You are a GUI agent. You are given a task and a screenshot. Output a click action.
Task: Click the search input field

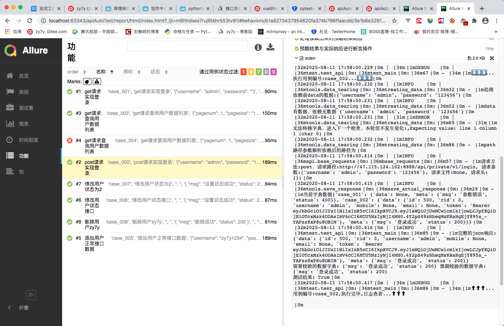[x=188, y=46]
